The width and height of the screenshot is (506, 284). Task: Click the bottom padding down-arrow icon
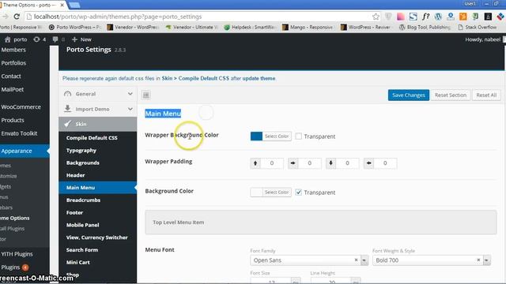pos(330,163)
